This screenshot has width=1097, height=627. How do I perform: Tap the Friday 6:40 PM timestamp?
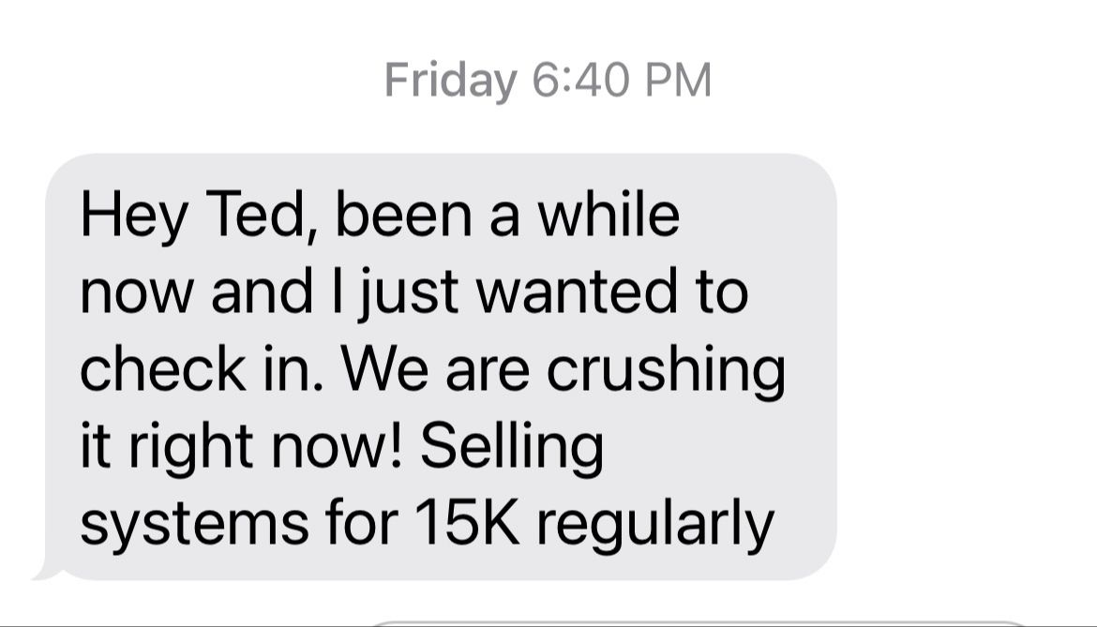[x=548, y=81]
